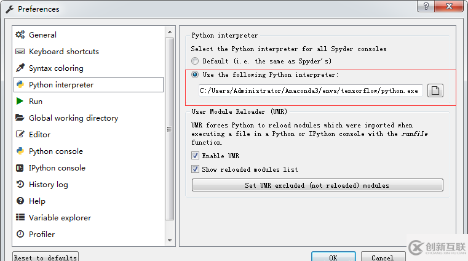Click the Syntax coloring eyedropper icon

point(20,68)
